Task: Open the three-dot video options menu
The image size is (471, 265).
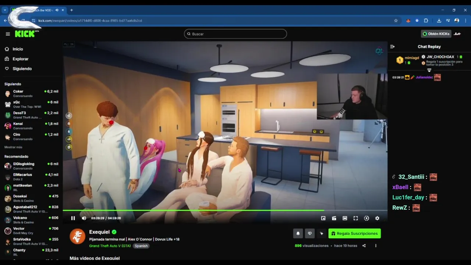Action: click(376, 246)
